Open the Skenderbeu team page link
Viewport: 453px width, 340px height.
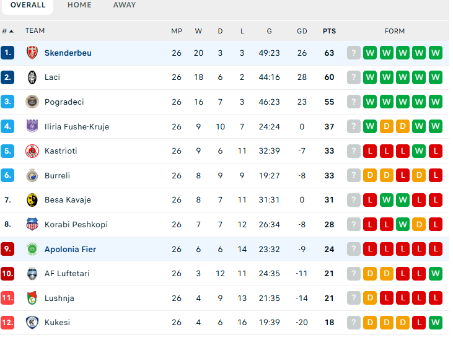tap(68, 53)
